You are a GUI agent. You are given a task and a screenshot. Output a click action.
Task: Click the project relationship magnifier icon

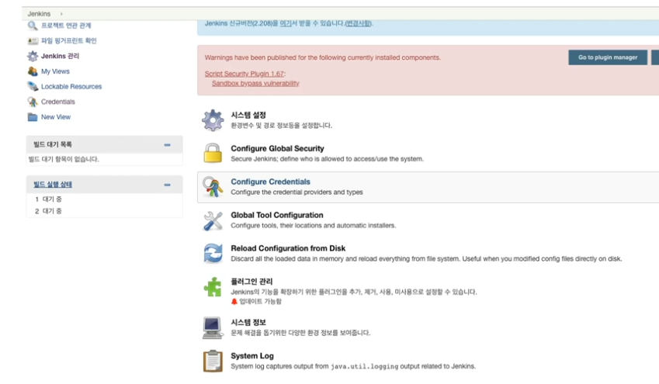pyautogui.click(x=33, y=26)
